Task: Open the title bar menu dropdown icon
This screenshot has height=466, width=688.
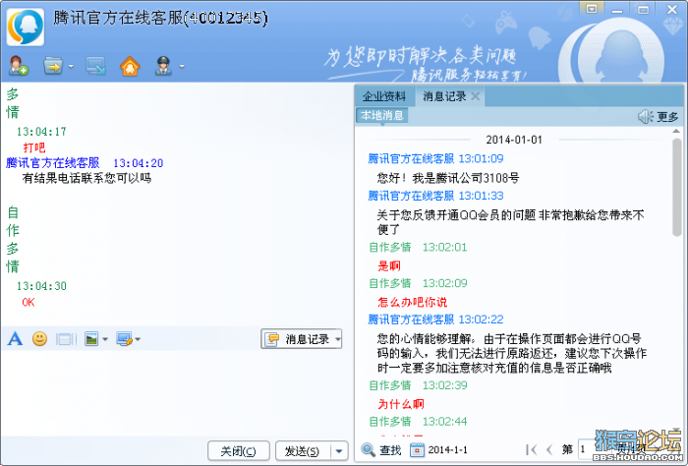Action: click(x=592, y=8)
